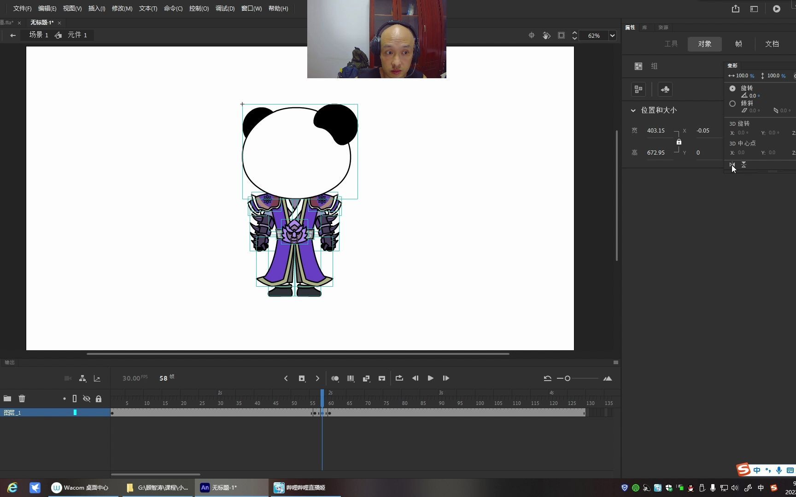Click the layer parenting view icon
This screenshot has width=796, height=497.
(x=82, y=378)
